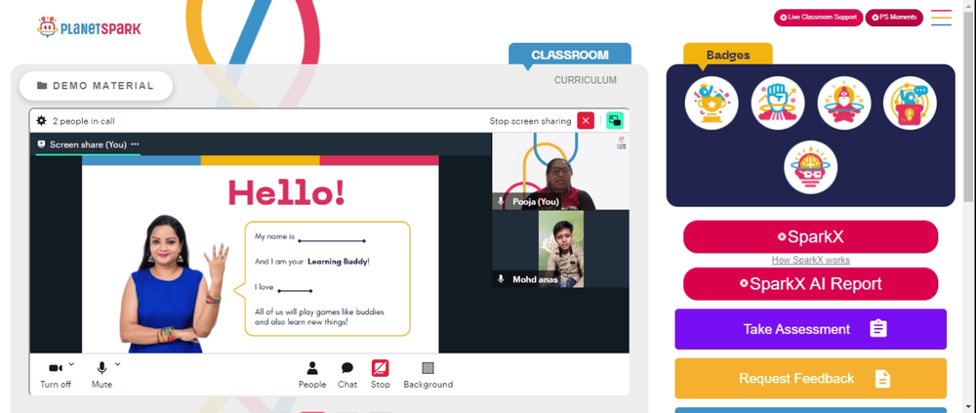Screen dimensions: 976x413
Task: Open the hamburger menu icon
Action: click(941, 18)
